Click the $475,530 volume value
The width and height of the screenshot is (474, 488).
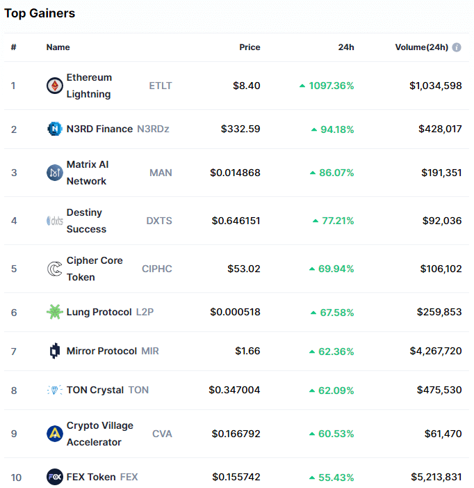[439, 390]
